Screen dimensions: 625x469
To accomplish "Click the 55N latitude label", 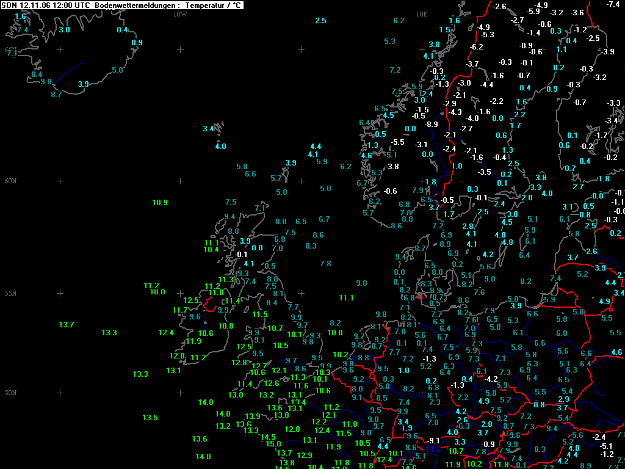I will tap(11, 294).
